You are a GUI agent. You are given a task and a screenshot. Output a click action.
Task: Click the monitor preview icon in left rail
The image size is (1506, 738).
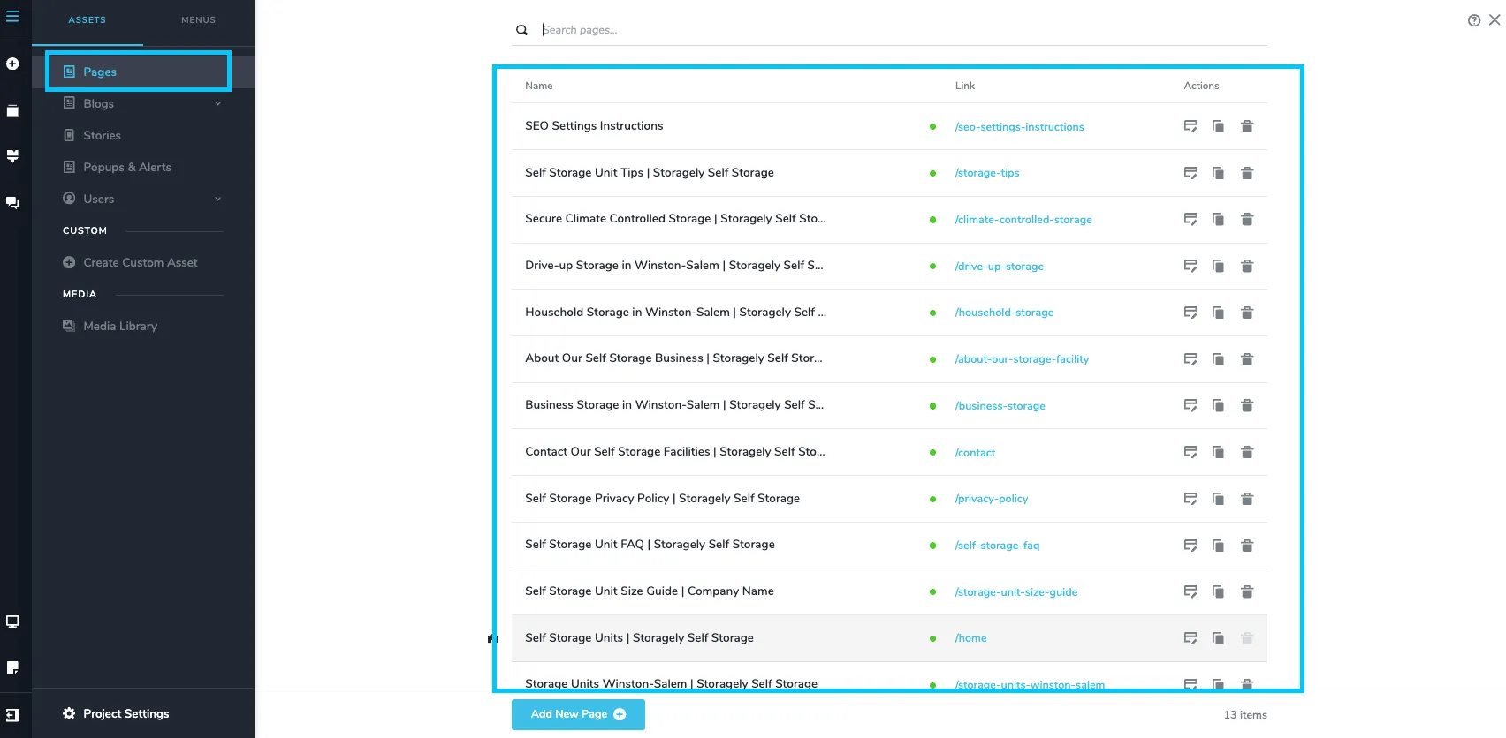(x=12, y=621)
